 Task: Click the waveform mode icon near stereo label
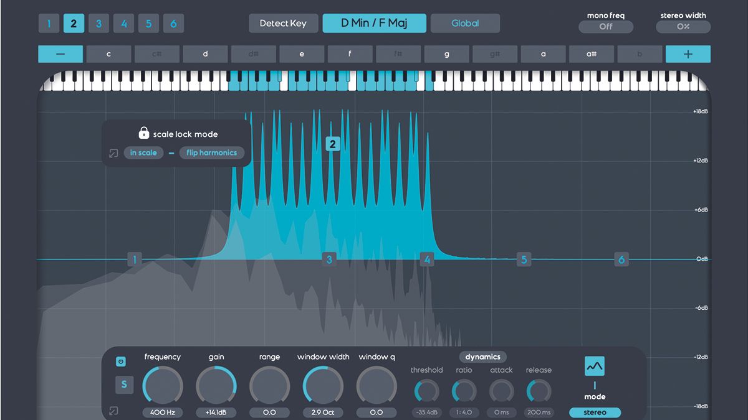click(594, 365)
